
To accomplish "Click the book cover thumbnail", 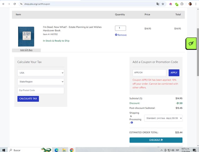I will click(x=26, y=36).
